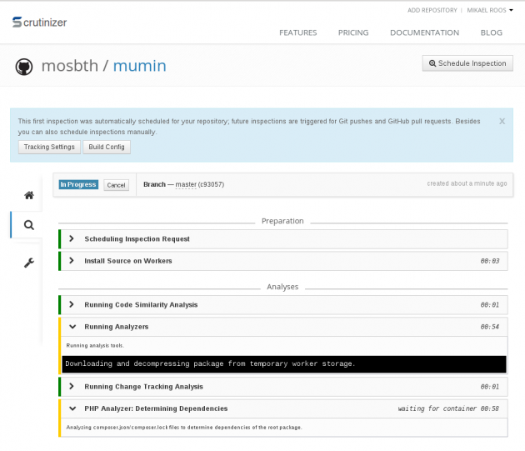The image size is (525, 451).
Task: Click the Preparation section heading
Action: 282,221
